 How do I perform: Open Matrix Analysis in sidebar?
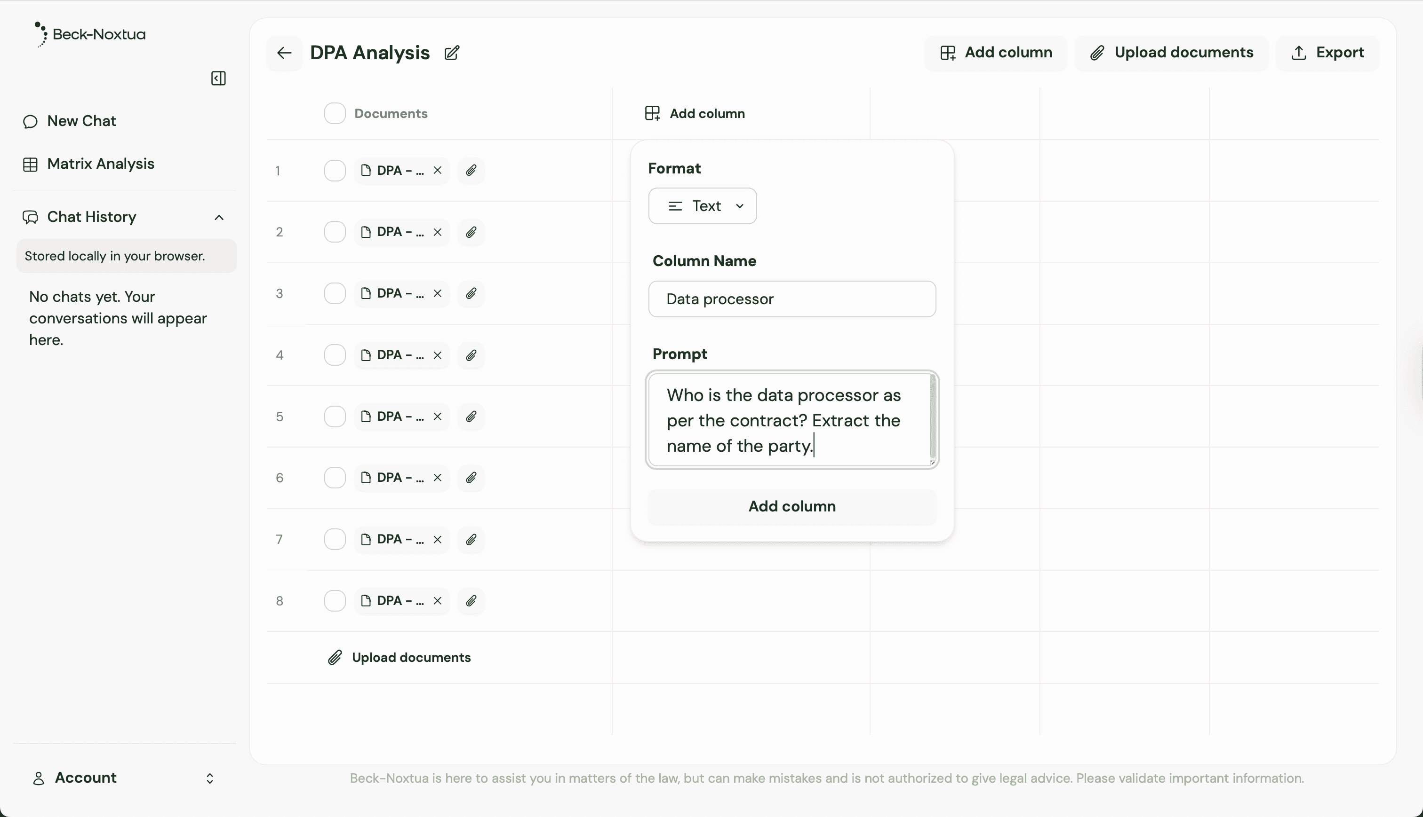click(x=100, y=164)
